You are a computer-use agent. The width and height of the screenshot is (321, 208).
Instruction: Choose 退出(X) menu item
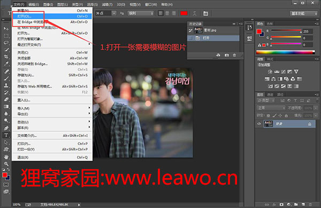coord(52,157)
